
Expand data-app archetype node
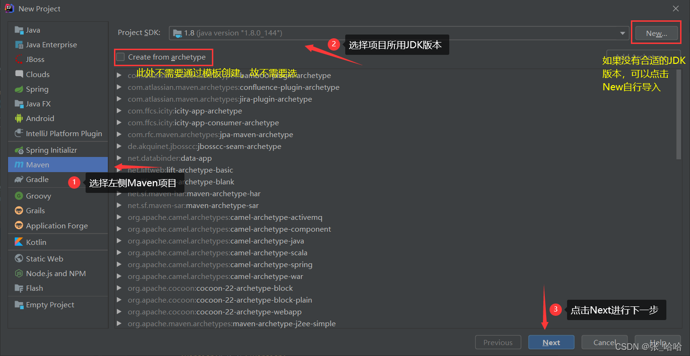coord(119,158)
